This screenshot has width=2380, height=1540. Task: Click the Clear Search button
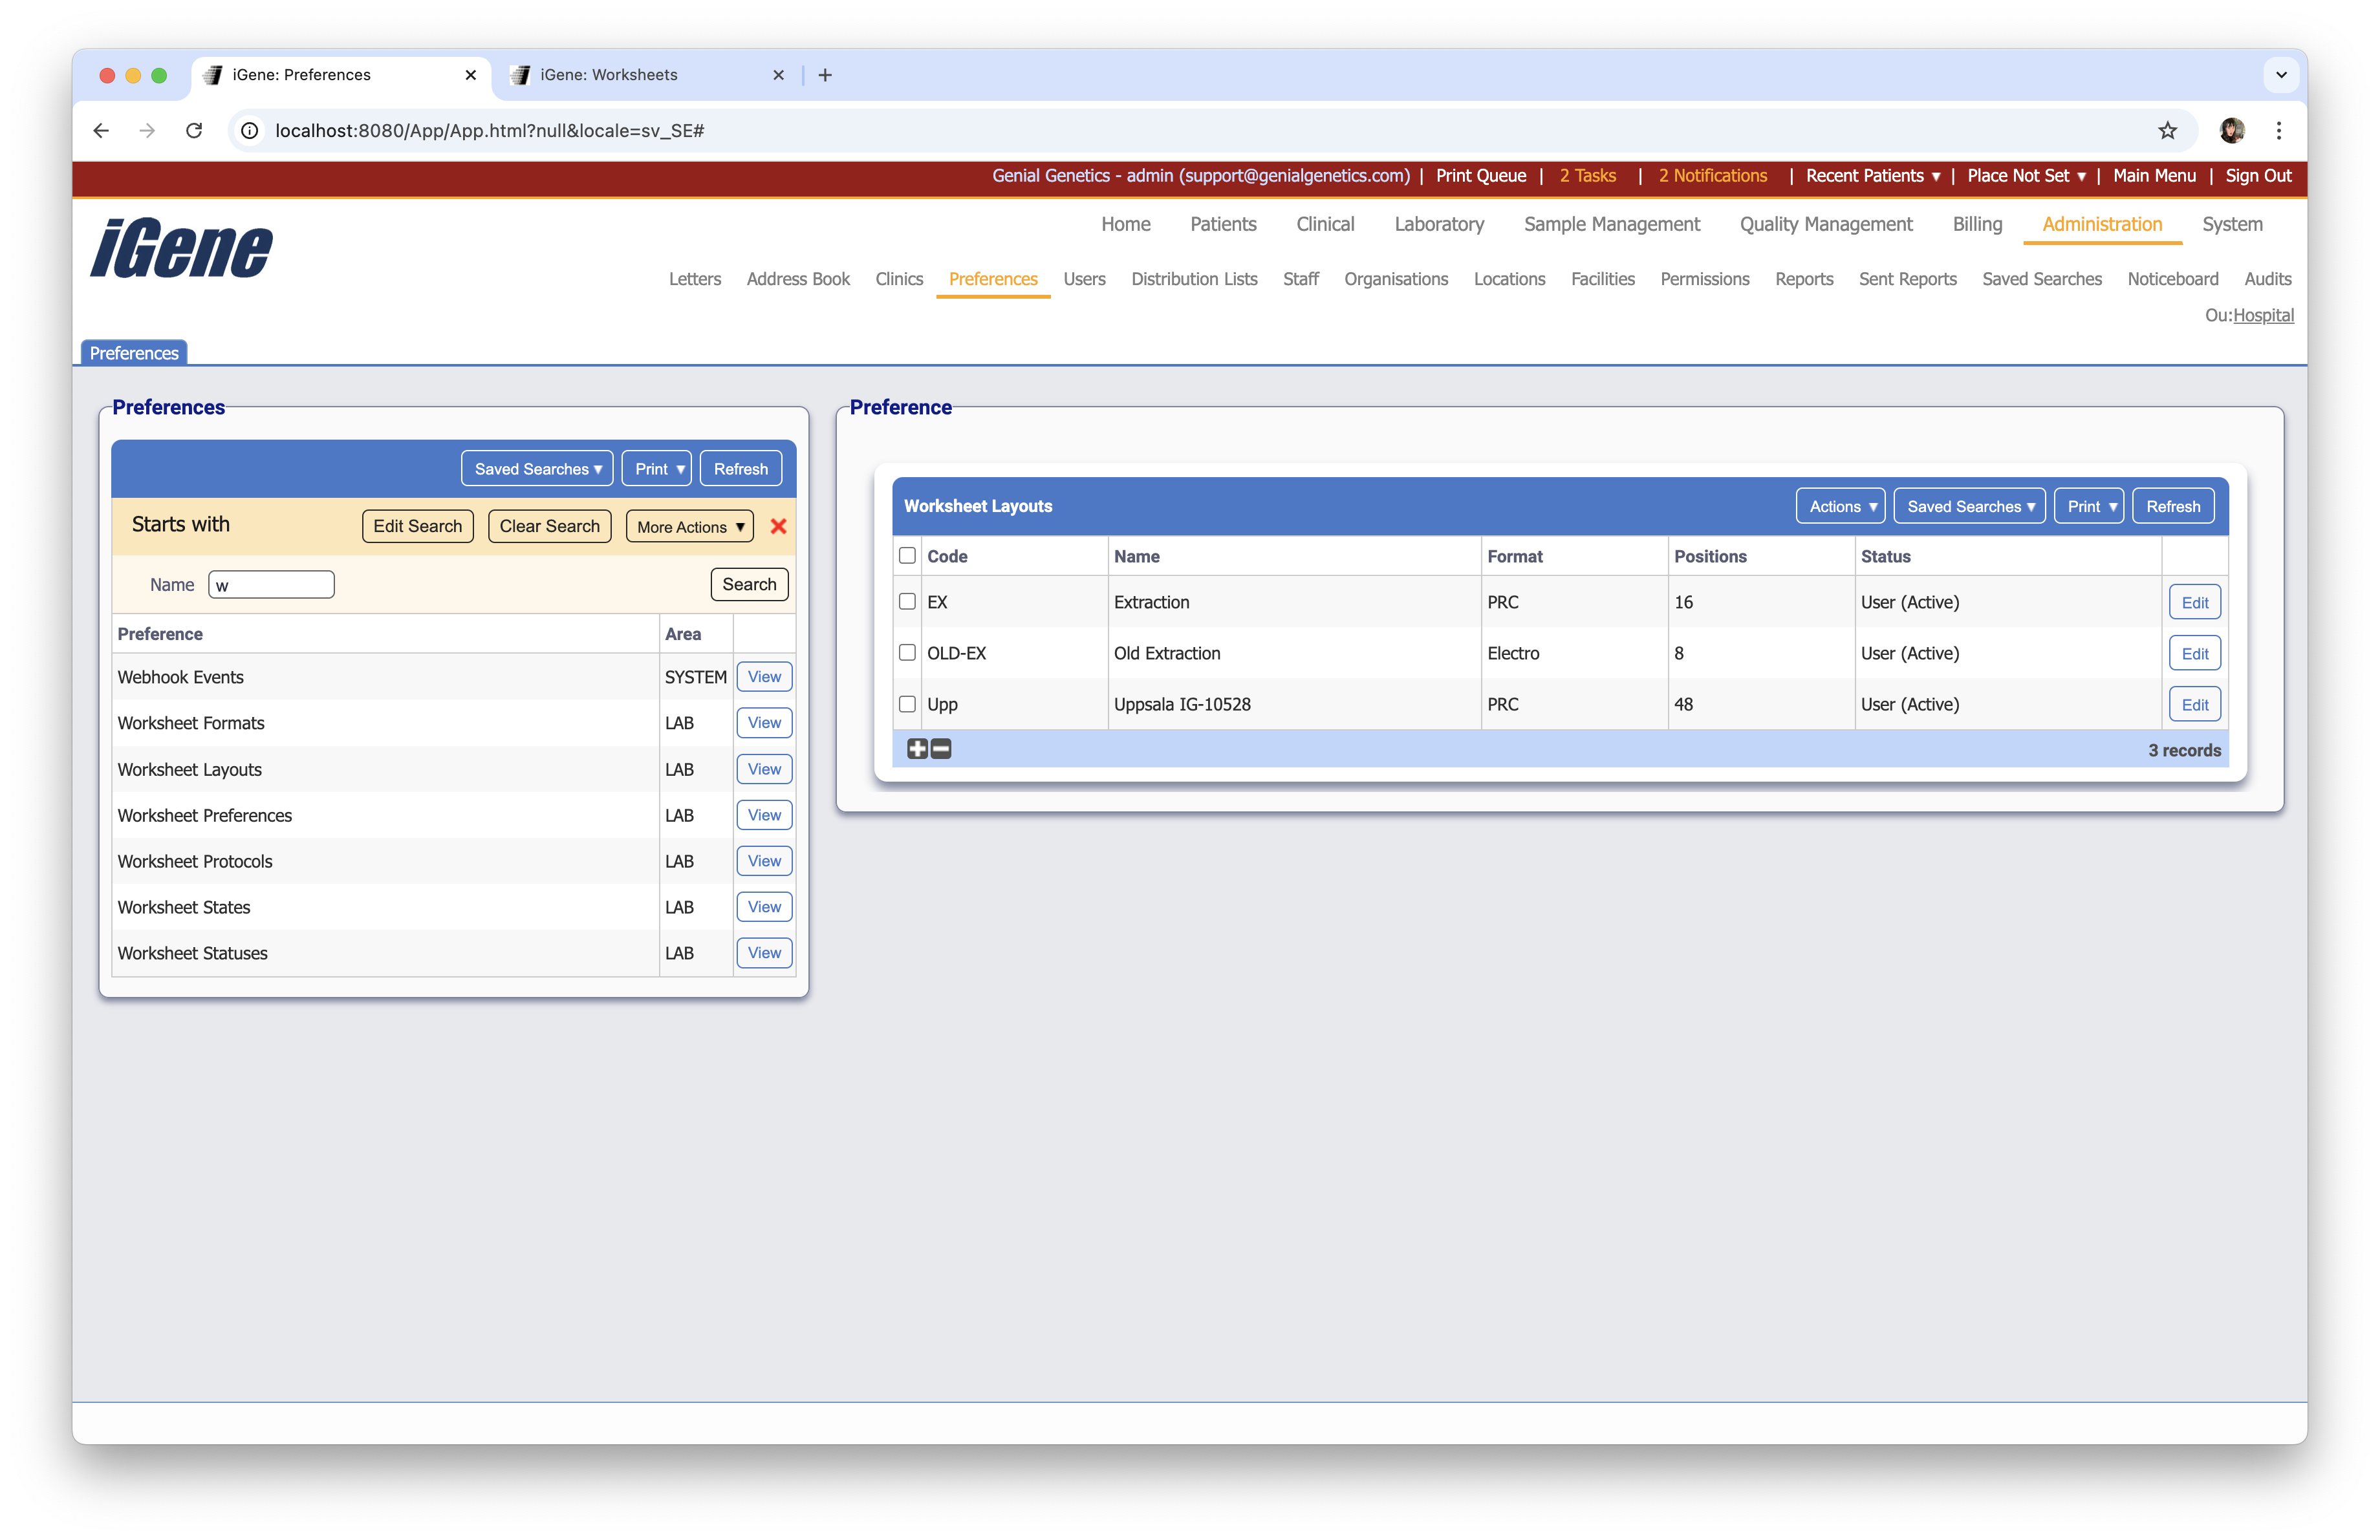click(x=549, y=527)
